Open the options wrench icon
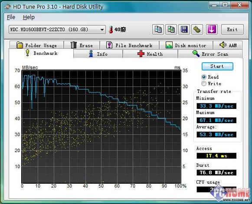The image size is (252, 204). [197, 29]
